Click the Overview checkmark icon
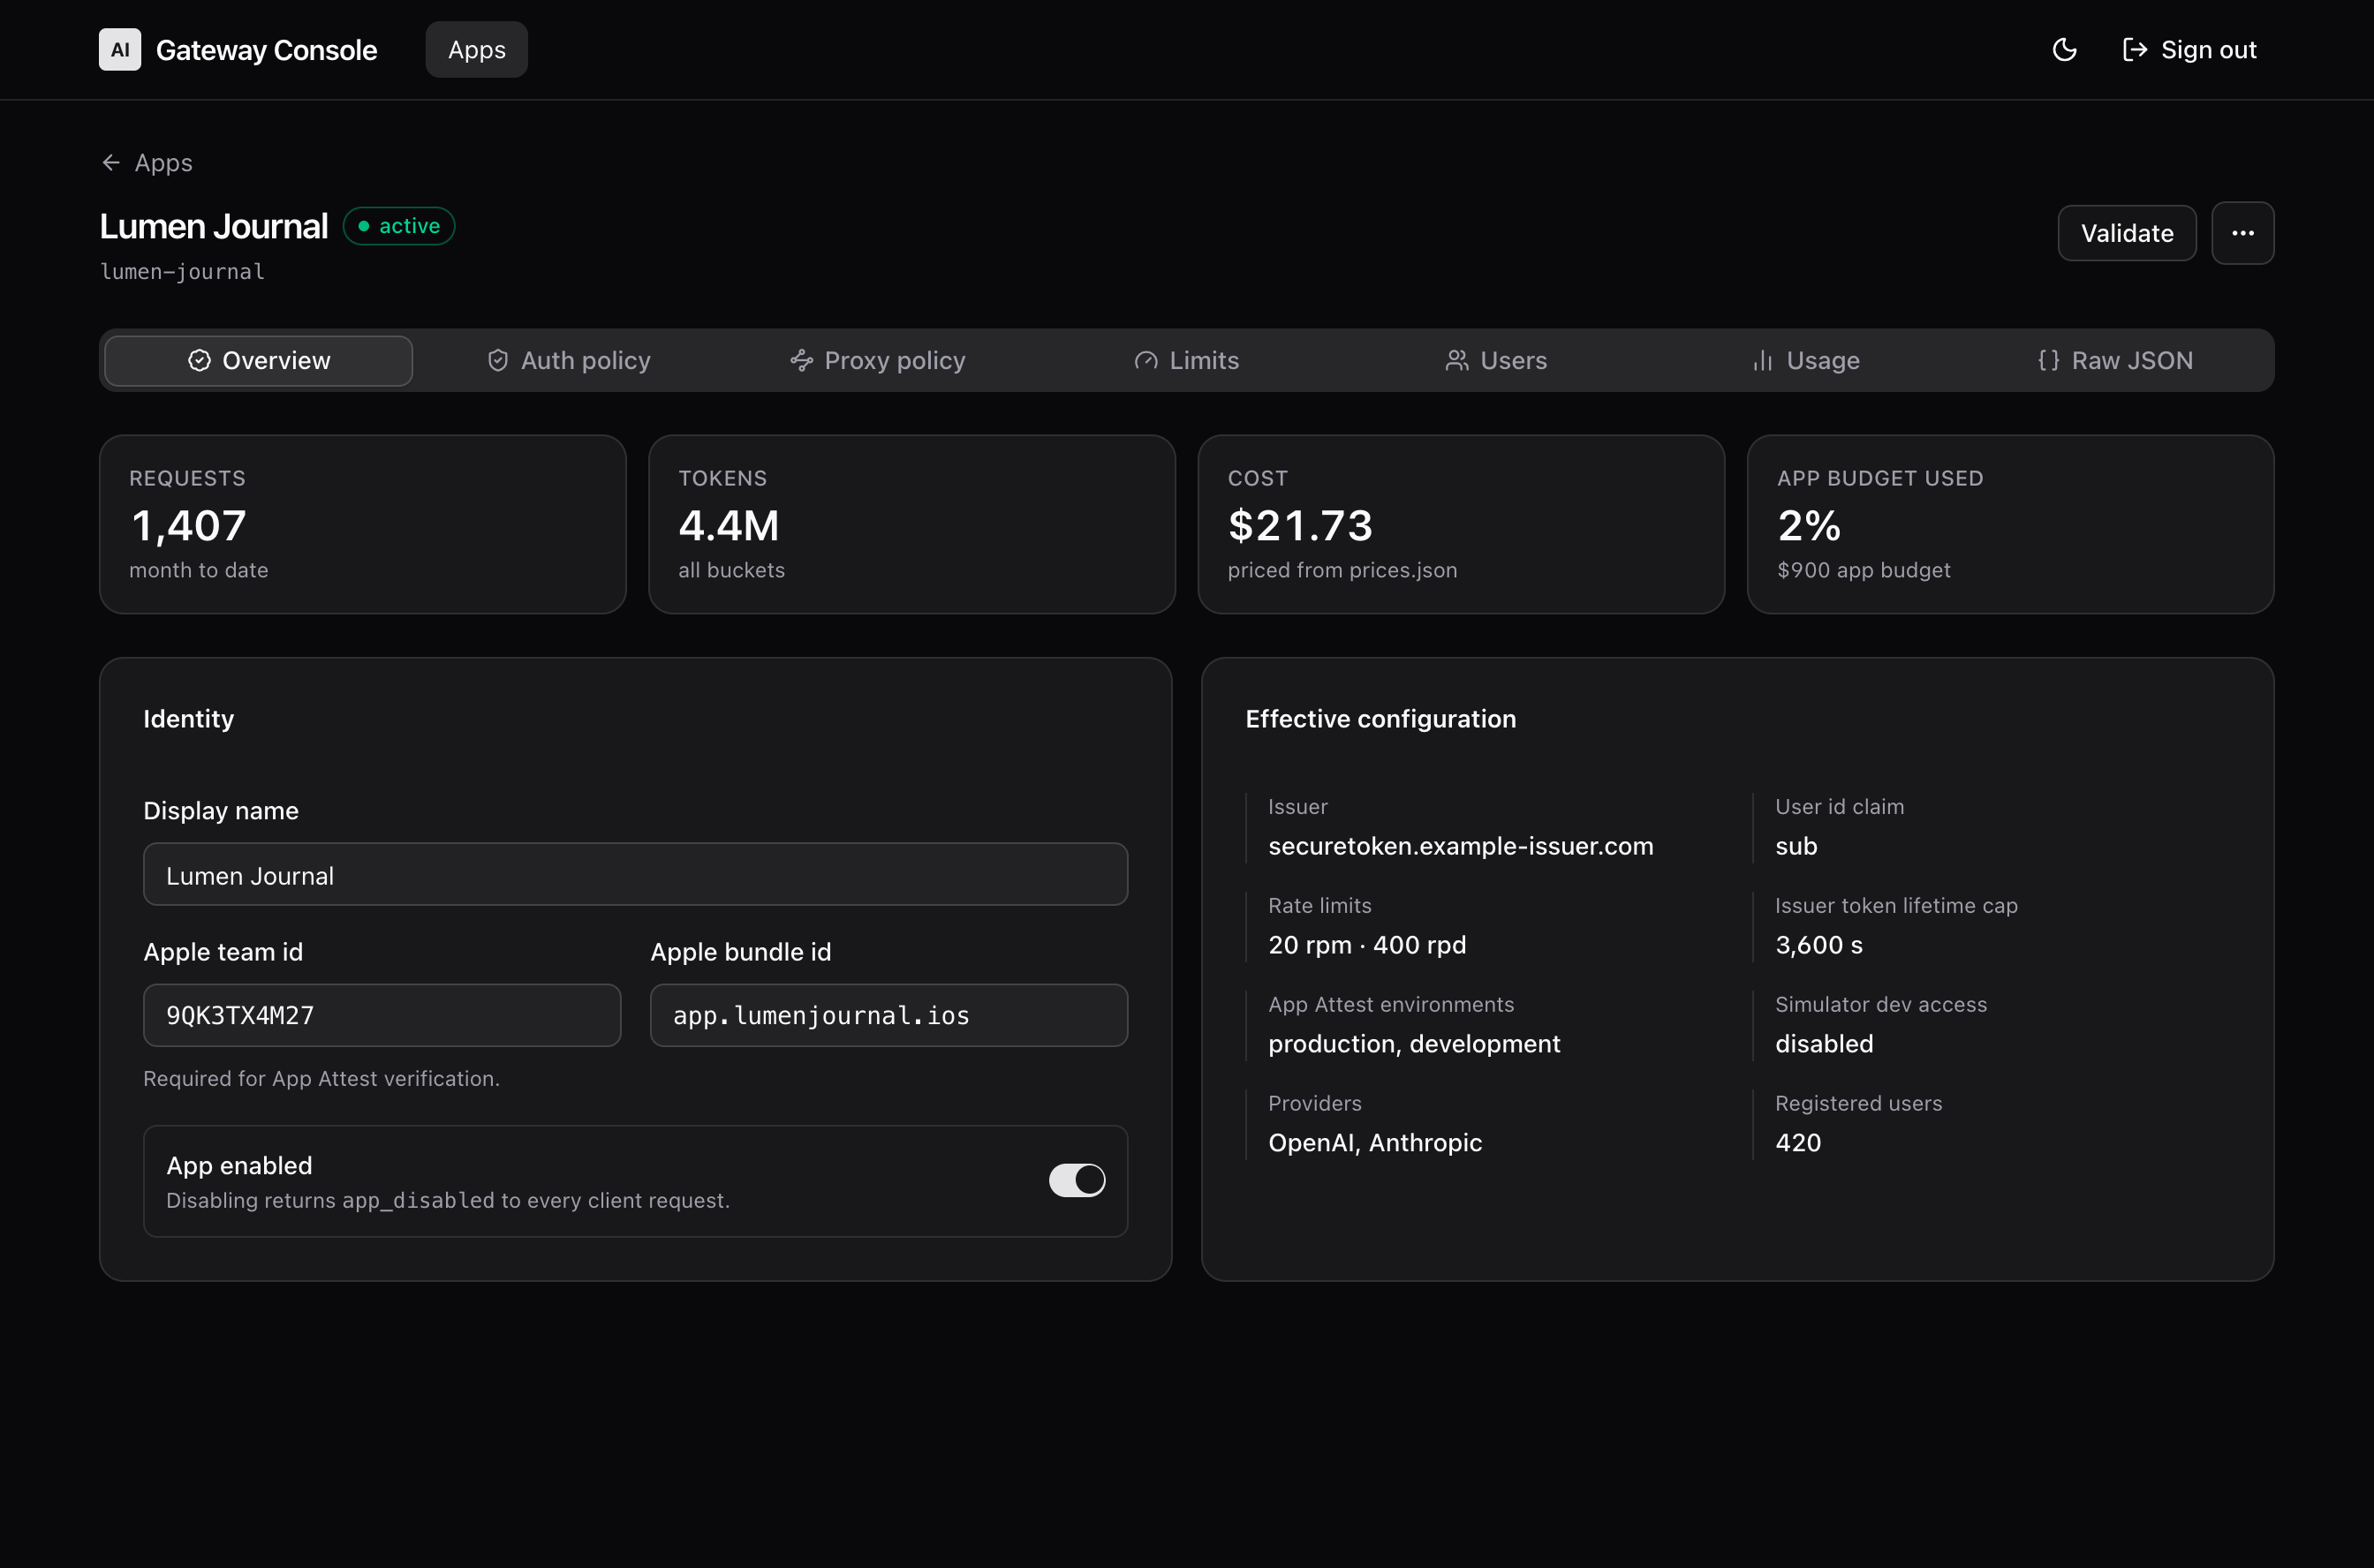The image size is (2374, 1568). 199,361
